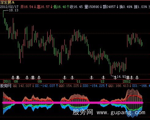Image resolution: width=150 pixels, height=120 pixels.
Task: Click the info marker above the 09 label
Action: [x=39, y=77]
